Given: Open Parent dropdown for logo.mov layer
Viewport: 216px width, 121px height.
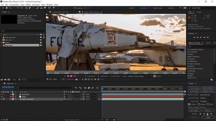Looking at the screenshot, I should (x=91, y=94).
